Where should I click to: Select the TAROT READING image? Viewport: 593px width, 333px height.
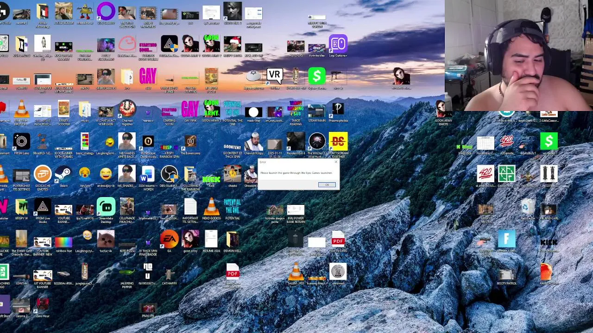[296, 113]
